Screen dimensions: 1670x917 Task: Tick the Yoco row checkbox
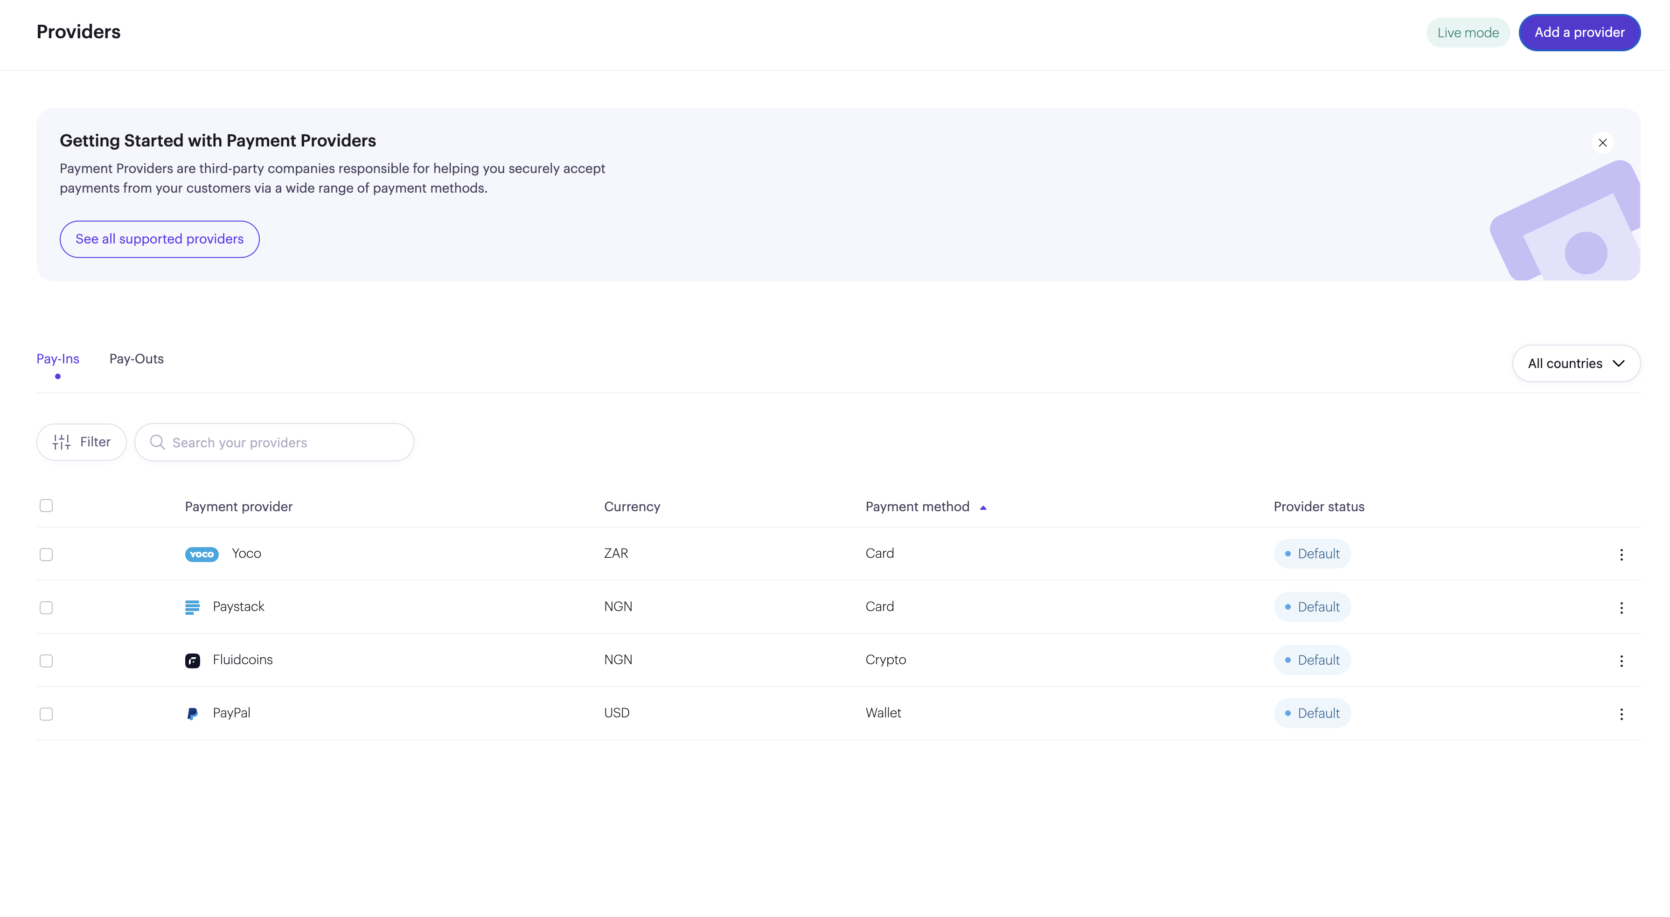46,555
